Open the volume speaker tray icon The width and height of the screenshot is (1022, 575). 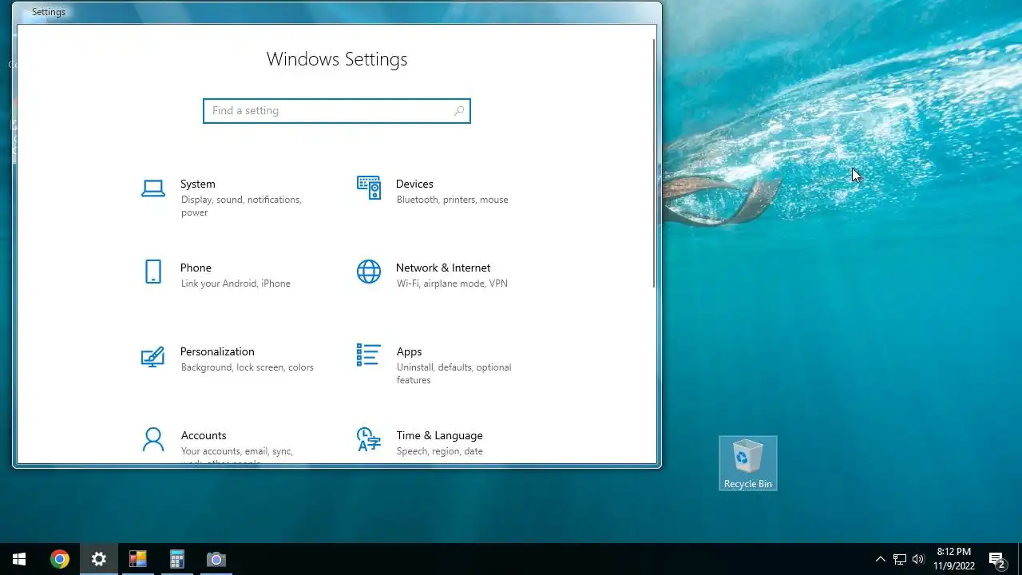pyautogui.click(x=918, y=559)
